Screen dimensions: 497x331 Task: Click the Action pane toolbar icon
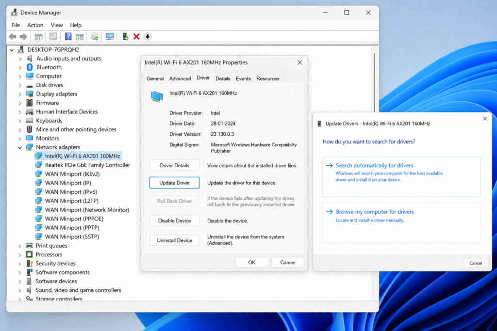(x=80, y=37)
